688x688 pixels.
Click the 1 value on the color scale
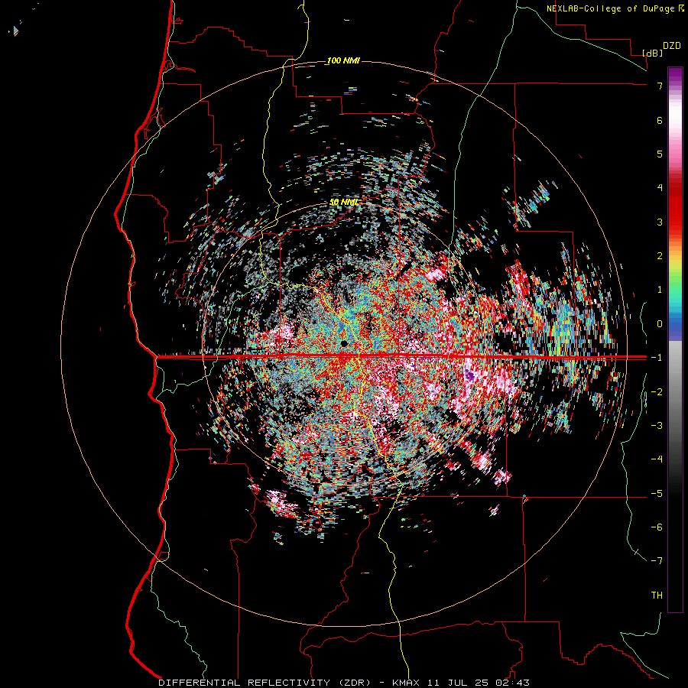[x=660, y=290]
